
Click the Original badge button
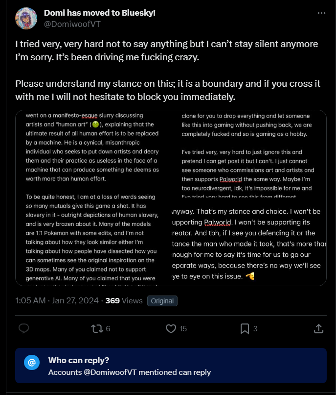point(162,301)
